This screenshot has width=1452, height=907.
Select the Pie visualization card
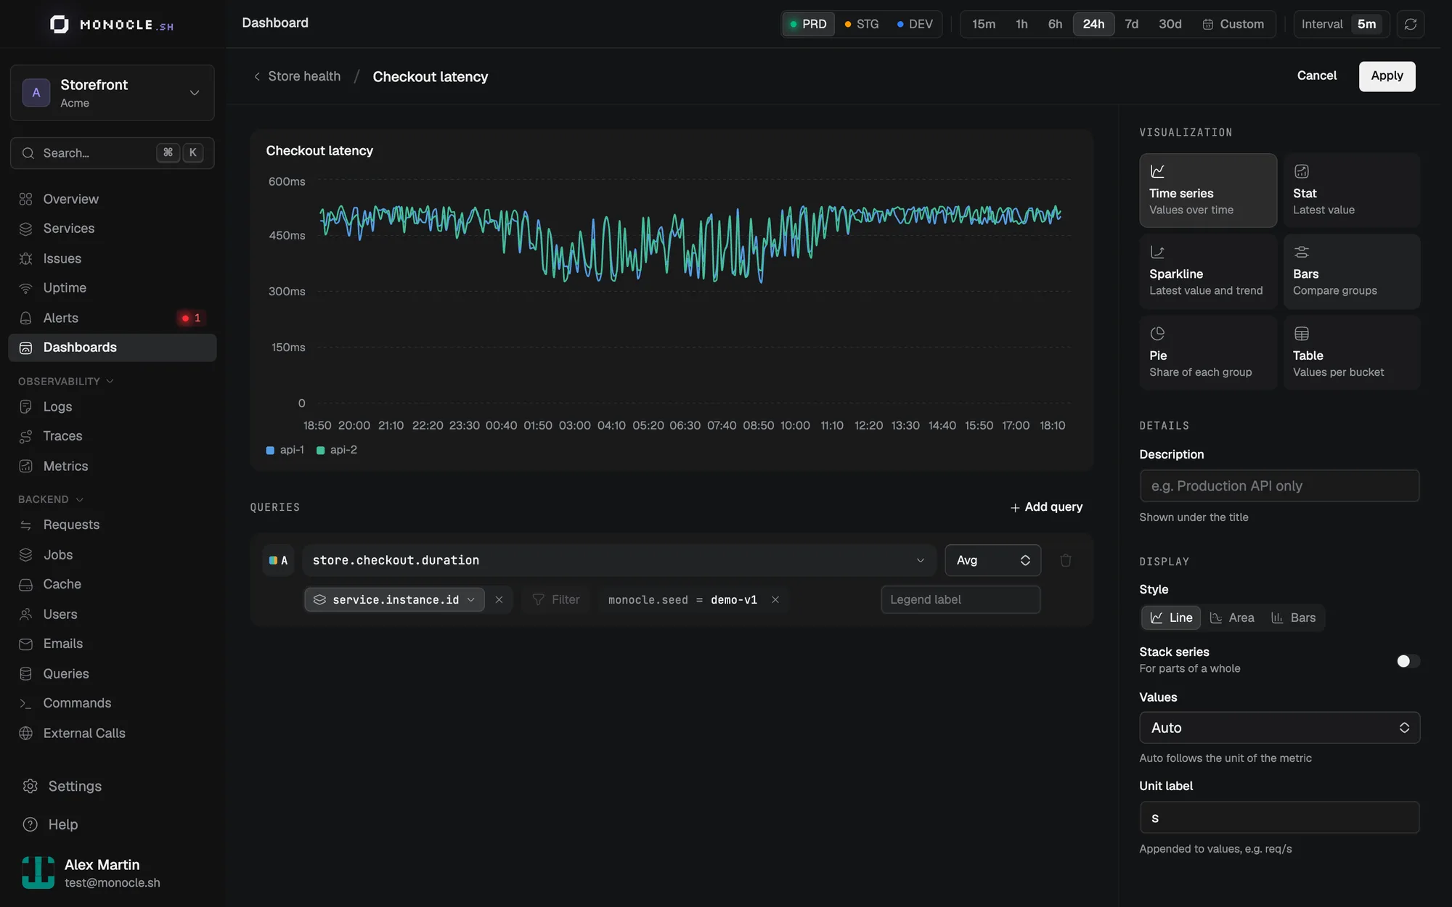[x=1208, y=353]
